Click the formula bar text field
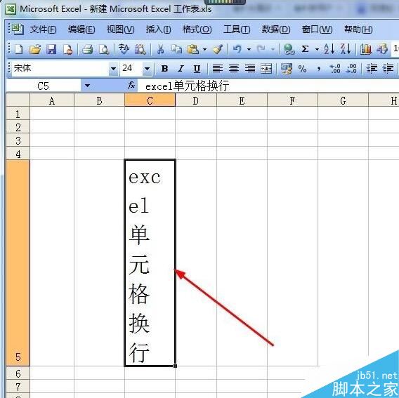This screenshot has width=399, height=398. [x=268, y=86]
